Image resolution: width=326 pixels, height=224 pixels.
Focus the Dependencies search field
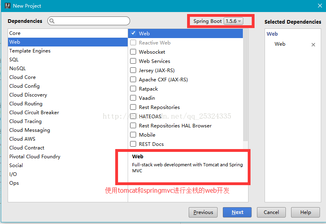click(x=89, y=21)
